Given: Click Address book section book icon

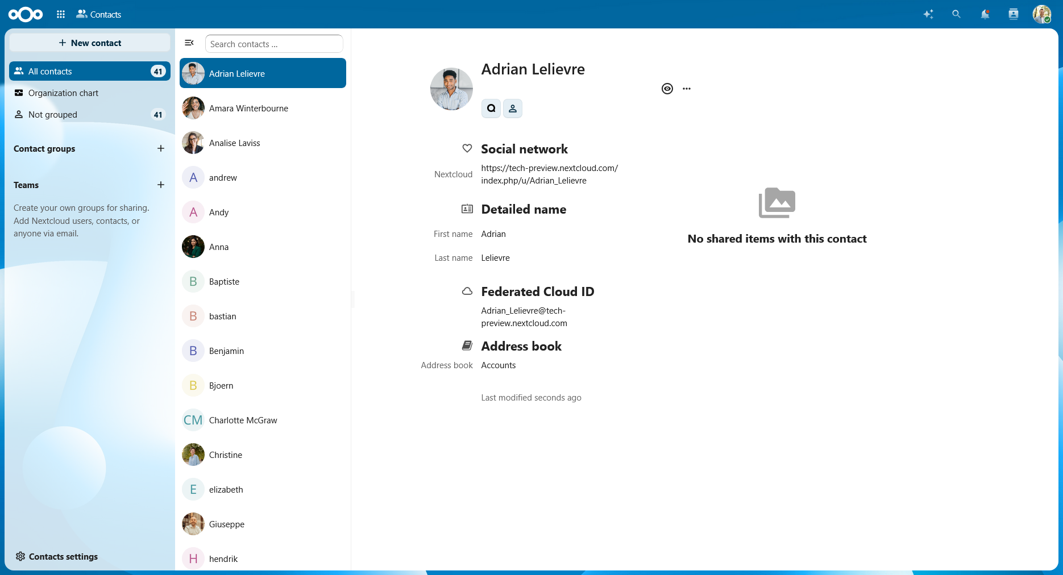Looking at the screenshot, I should (467, 345).
